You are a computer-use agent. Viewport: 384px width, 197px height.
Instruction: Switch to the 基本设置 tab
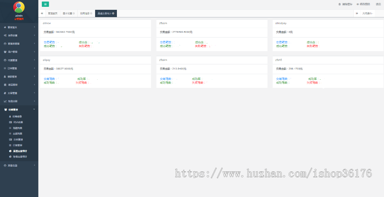point(69,14)
